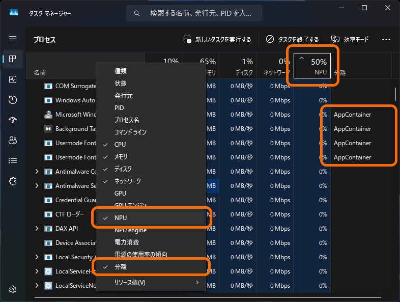Expand the LocalServiceNo process group
The image size is (400, 302).
click(x=37, y=285)
